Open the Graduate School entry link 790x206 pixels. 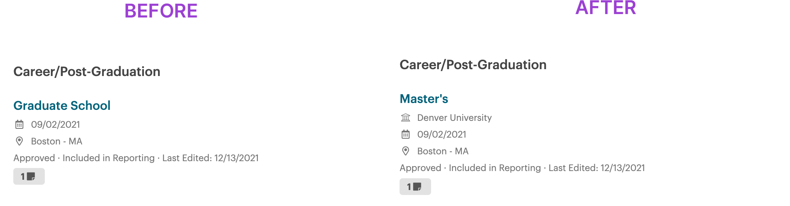(x=62, y=105)
